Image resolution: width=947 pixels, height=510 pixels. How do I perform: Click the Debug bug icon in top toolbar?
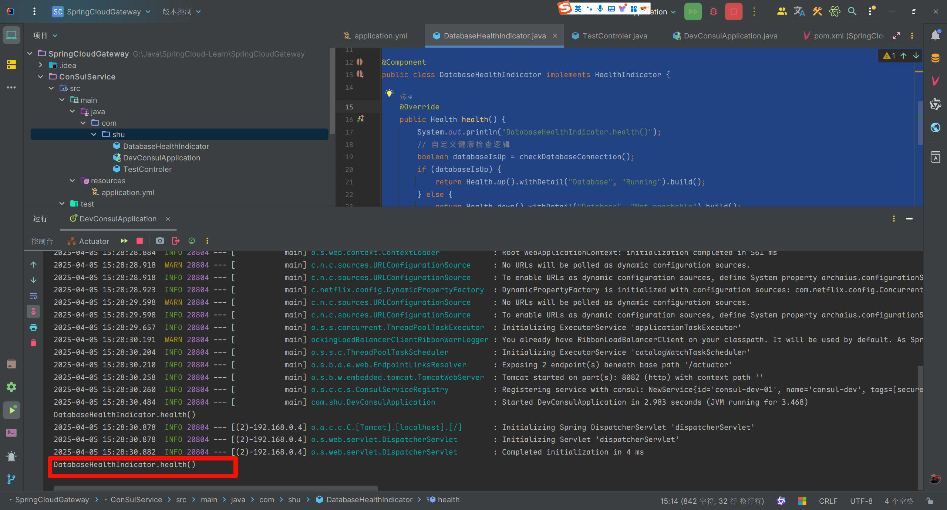coord(714,12)
